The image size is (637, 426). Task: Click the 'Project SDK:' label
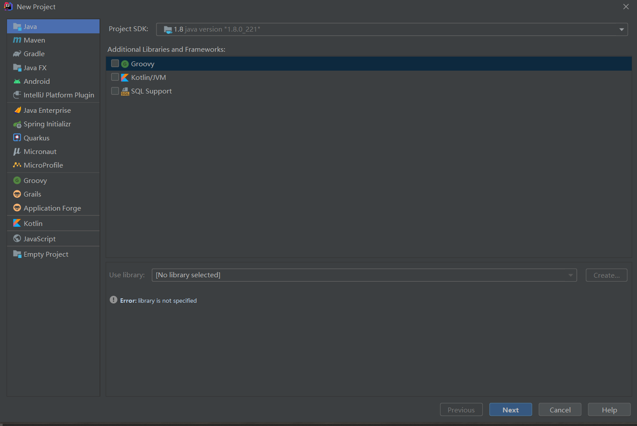click(128, 29)
